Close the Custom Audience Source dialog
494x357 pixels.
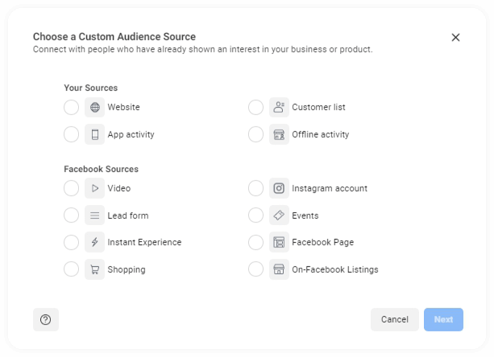pyautogui.click(x=455, y=38)
